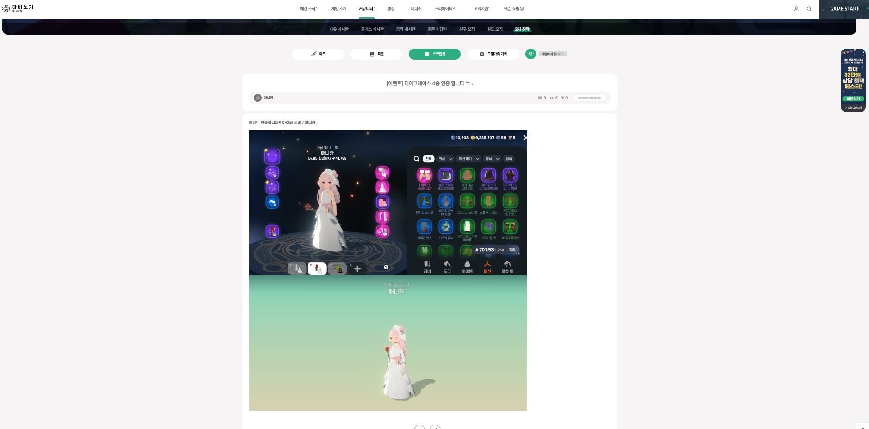Switch to the 작문 category
The width and height of the screenshot is (869, 429).
click(x=376, y=54)
